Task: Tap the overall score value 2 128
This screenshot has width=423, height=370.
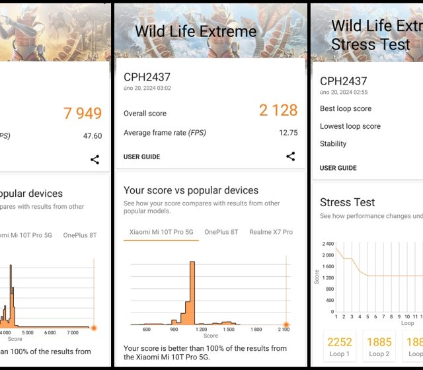Action: pos(278,111)
